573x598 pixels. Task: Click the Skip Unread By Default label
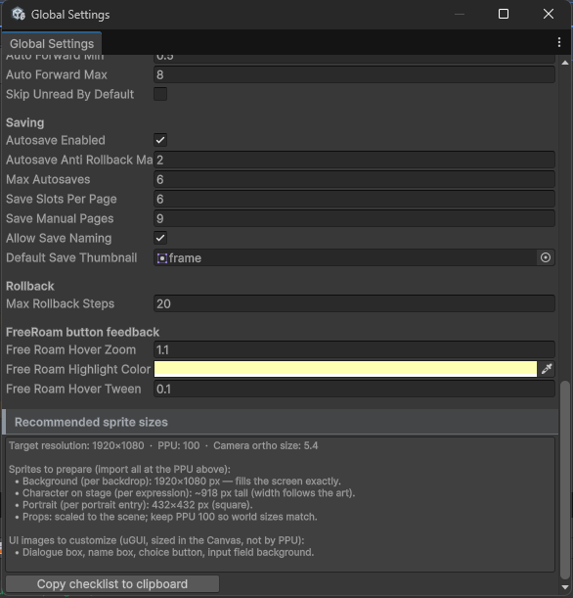(x=69, y=94)
